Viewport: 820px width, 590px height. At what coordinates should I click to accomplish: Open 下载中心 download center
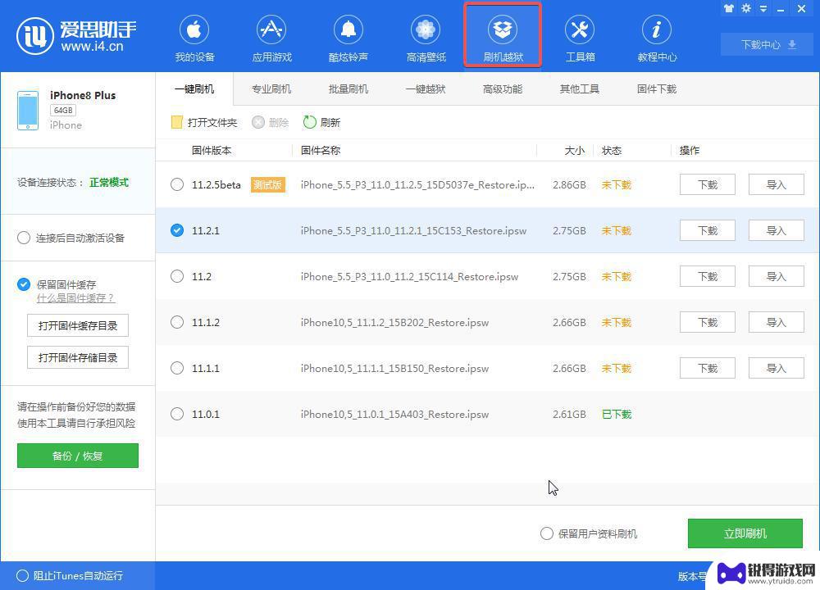pyautogui.click(x=768, y=44)
